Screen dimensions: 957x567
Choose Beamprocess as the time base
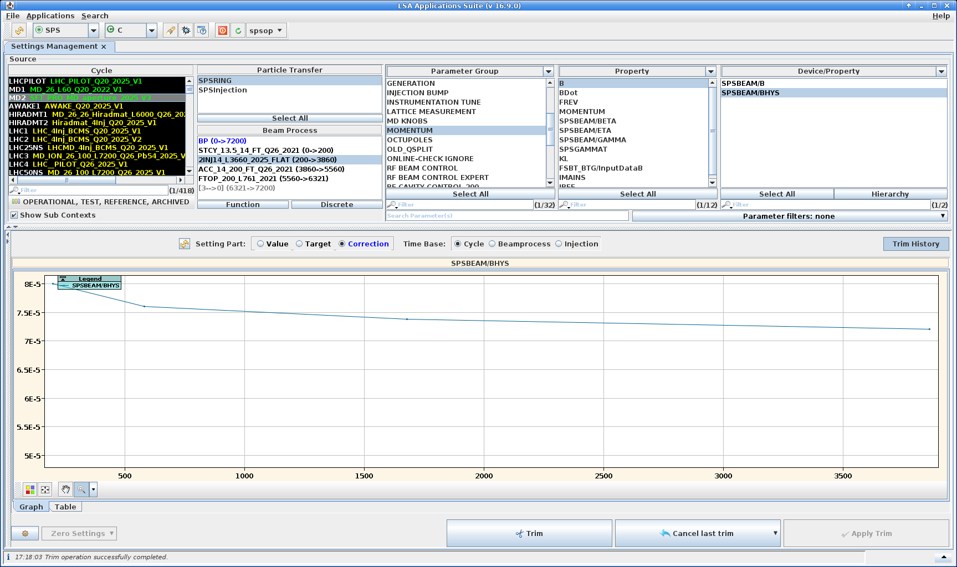[492, 244]
